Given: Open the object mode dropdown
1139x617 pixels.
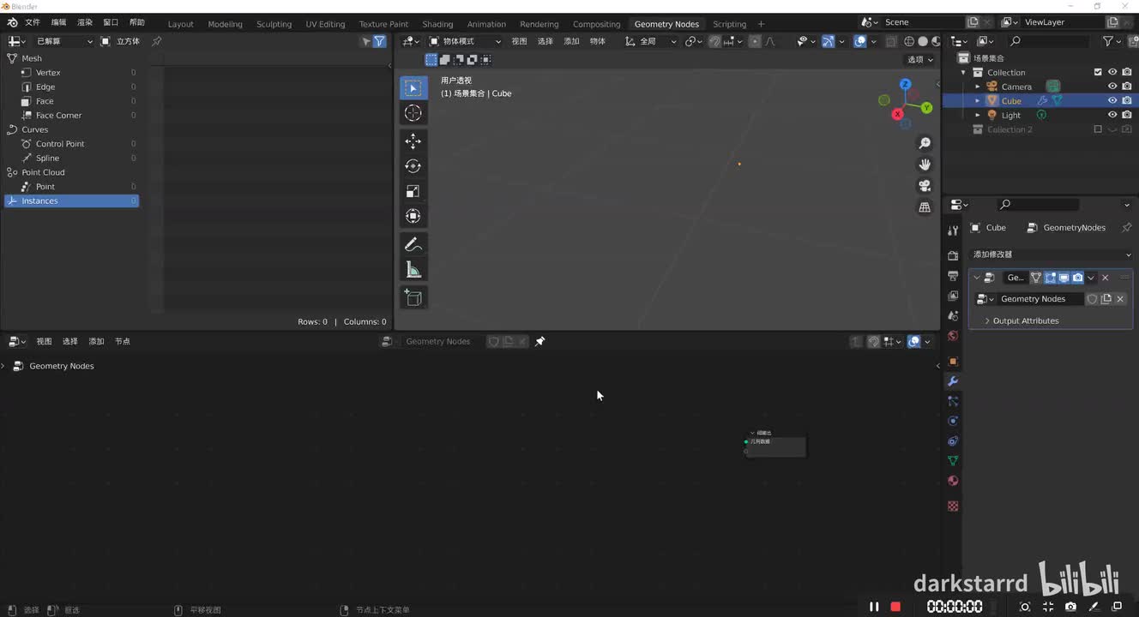Looking at the screenshot, I should coord(466,41).
